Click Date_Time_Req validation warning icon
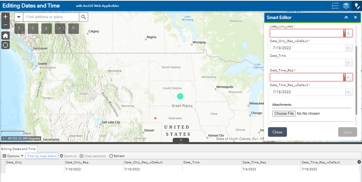Image resolution: width=362 pixels, height=182 pixels. [345, 77]
